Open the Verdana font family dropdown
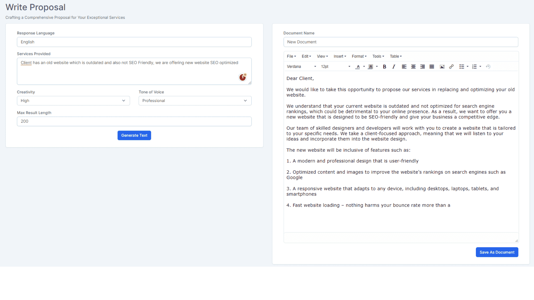The image size is (534, 300). pyautogui.click(x=301, y=67)
